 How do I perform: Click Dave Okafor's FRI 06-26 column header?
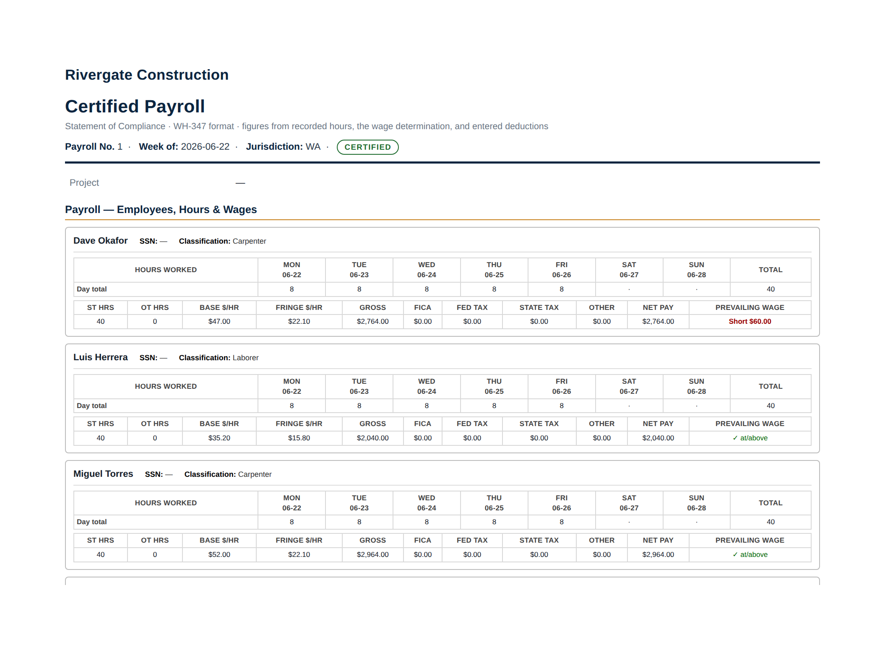click(x=561, y=270)
